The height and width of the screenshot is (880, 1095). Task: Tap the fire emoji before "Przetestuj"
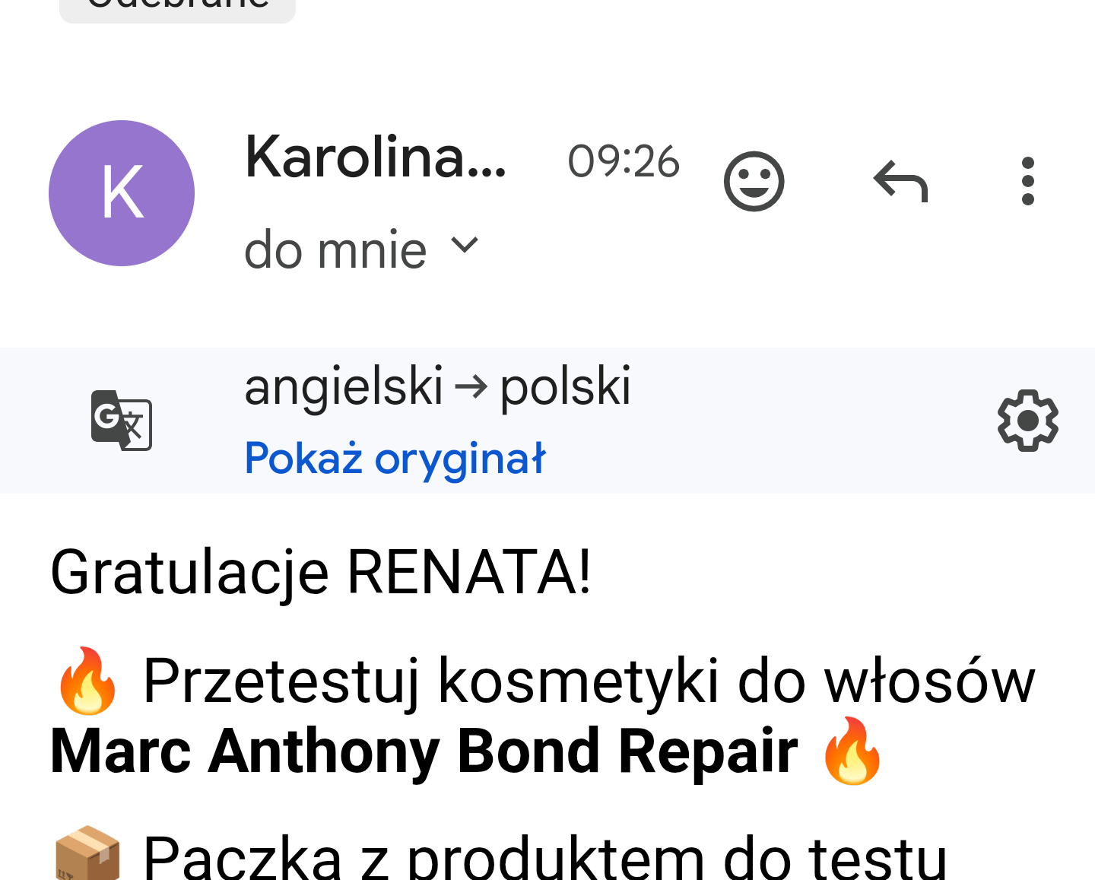point(87,681)
